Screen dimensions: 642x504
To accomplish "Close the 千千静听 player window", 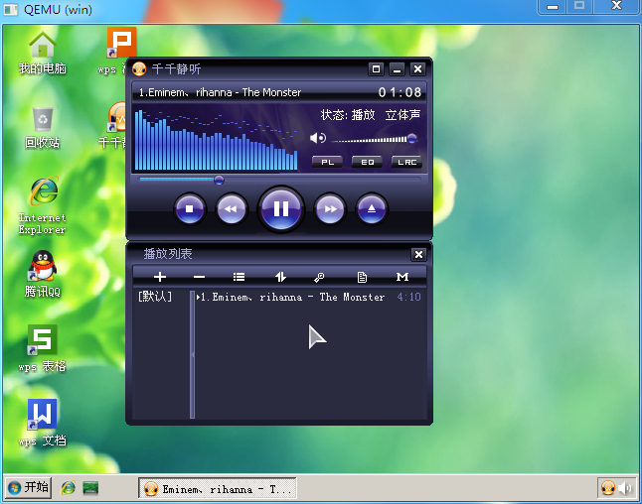I will click(x=417, y=69).
